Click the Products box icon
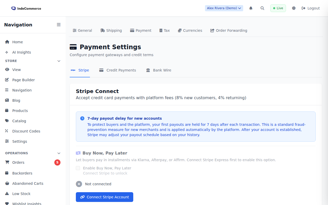The height and width of the screenshot is (205, 328). pos(7,110)
